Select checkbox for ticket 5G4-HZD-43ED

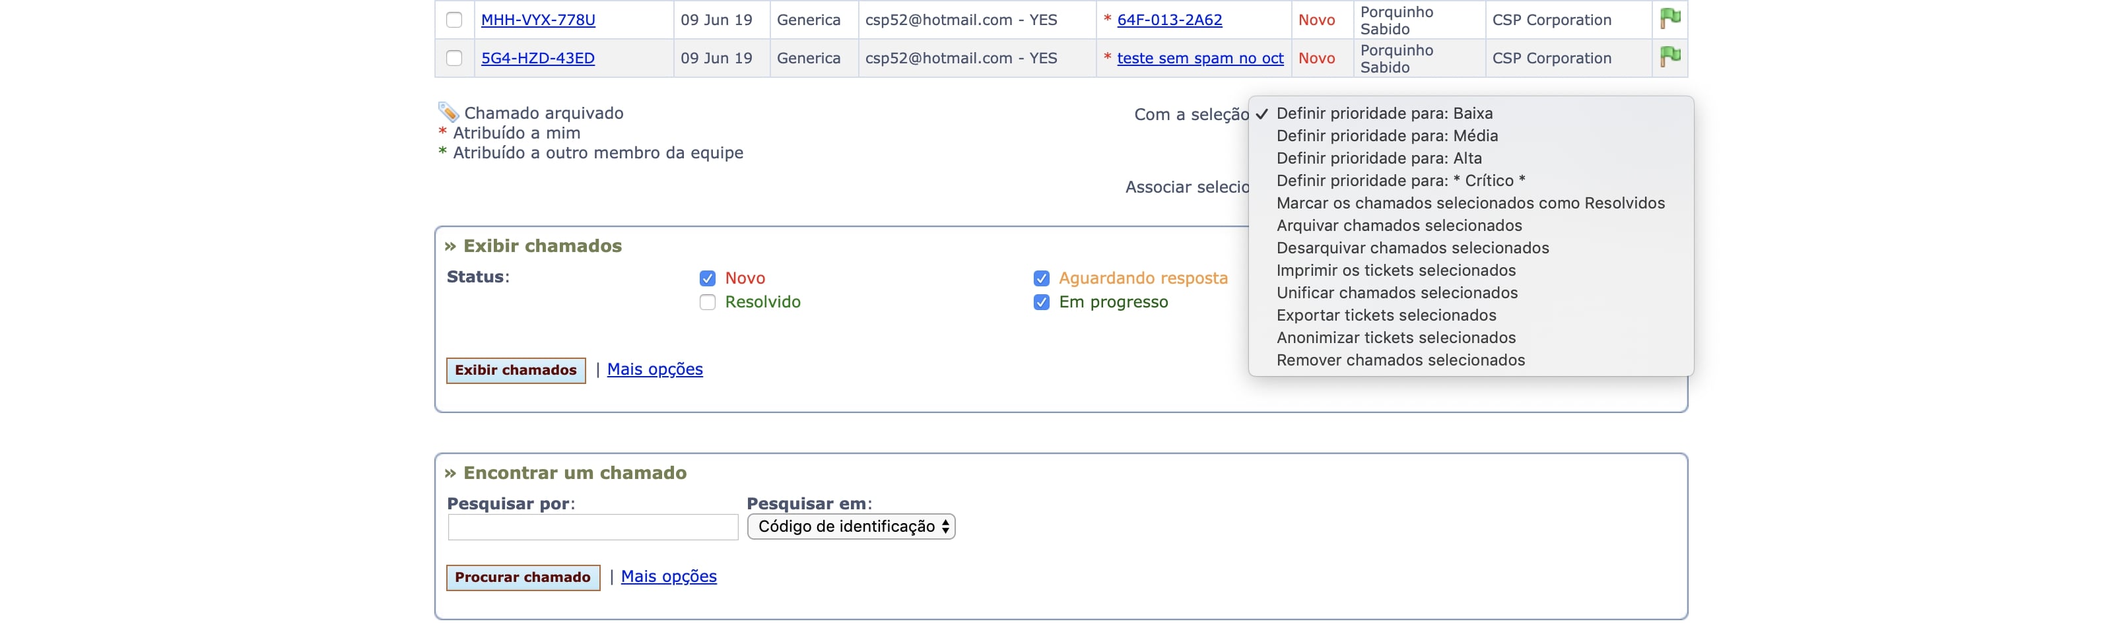[x=454, y=58]
